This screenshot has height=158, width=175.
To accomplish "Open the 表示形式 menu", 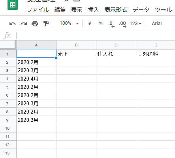I will (116, 10).
